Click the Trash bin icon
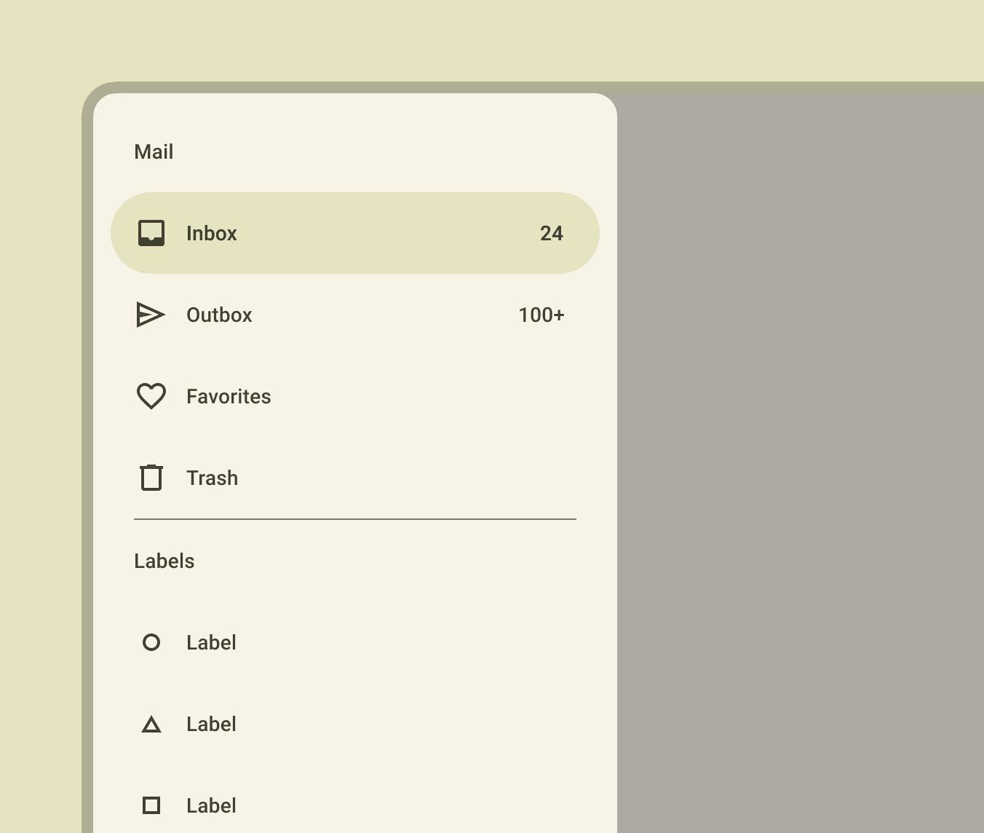 pyautogui.click(x=151, y=478)
